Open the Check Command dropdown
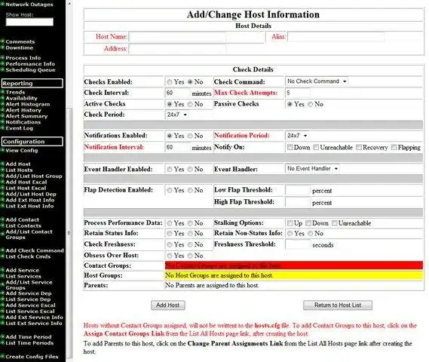The height and width of the screenshot is (362, 429). click(x=317, y=81)
